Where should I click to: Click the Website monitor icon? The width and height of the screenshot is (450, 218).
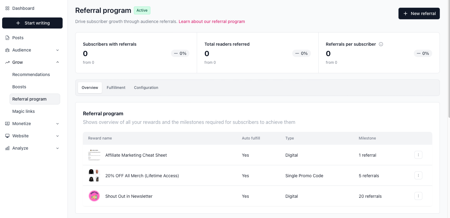pyautogui.click(x=7, y=136)
